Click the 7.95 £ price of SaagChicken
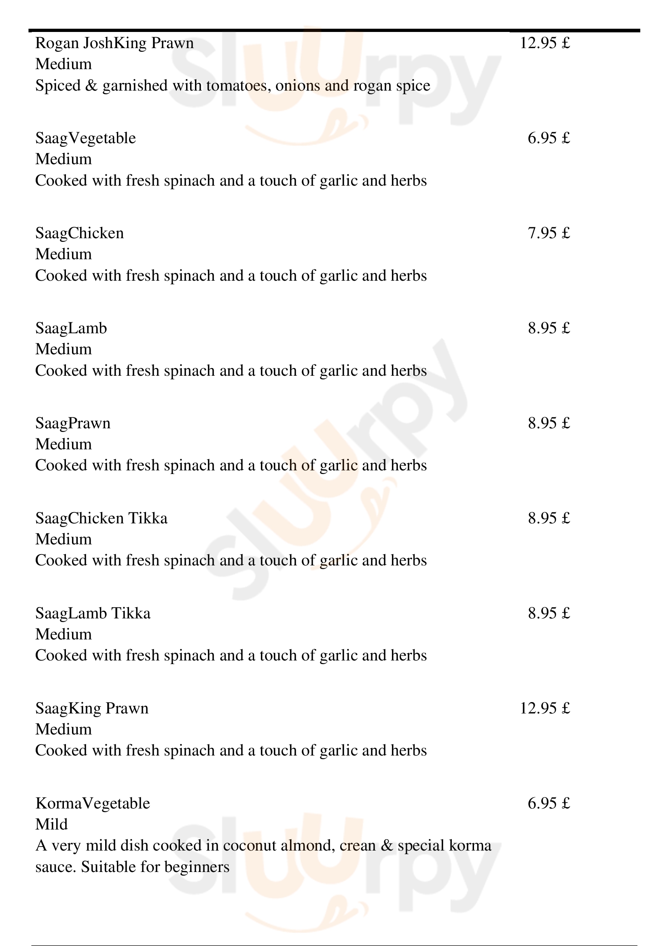This screenshot has height=946, width=669. (549, 233)
